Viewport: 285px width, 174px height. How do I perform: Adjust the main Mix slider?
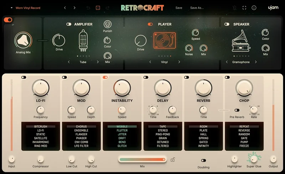coord(142,159)
